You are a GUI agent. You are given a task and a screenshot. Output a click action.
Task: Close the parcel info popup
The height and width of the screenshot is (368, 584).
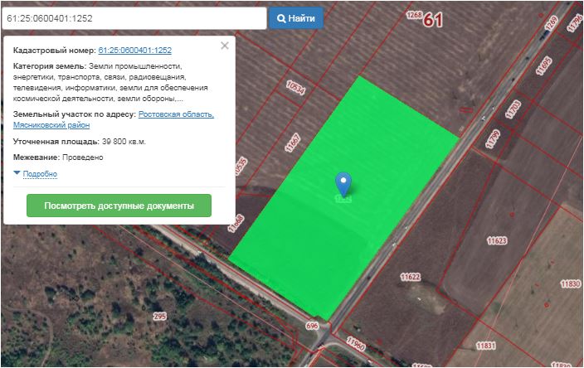coord(224,46)
